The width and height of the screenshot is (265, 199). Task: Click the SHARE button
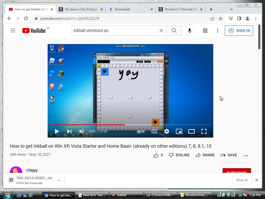coord(205,155)
